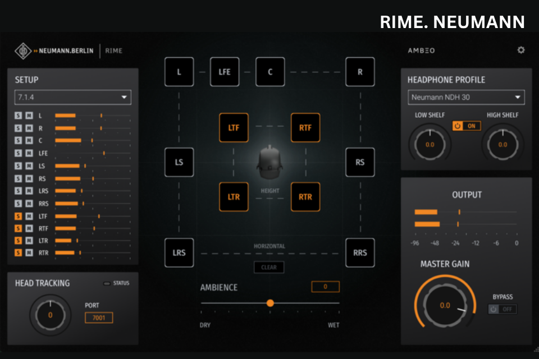The height and width of the screenshot is (359, 539).
Task: Select the center C speaker box
Action: [270, 72]
